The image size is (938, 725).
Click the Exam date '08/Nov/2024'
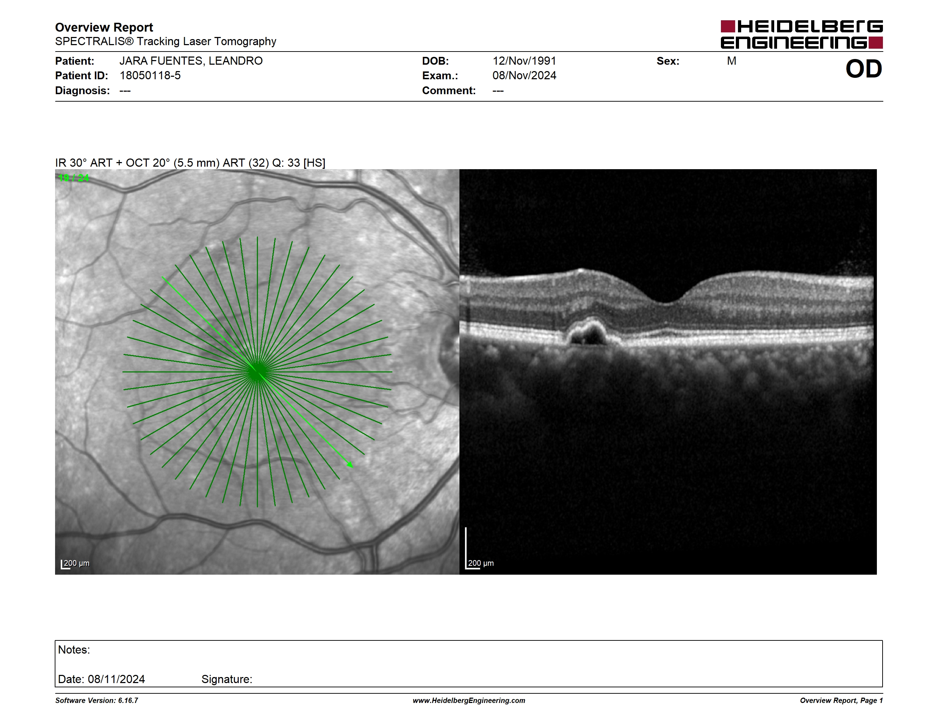524,76
